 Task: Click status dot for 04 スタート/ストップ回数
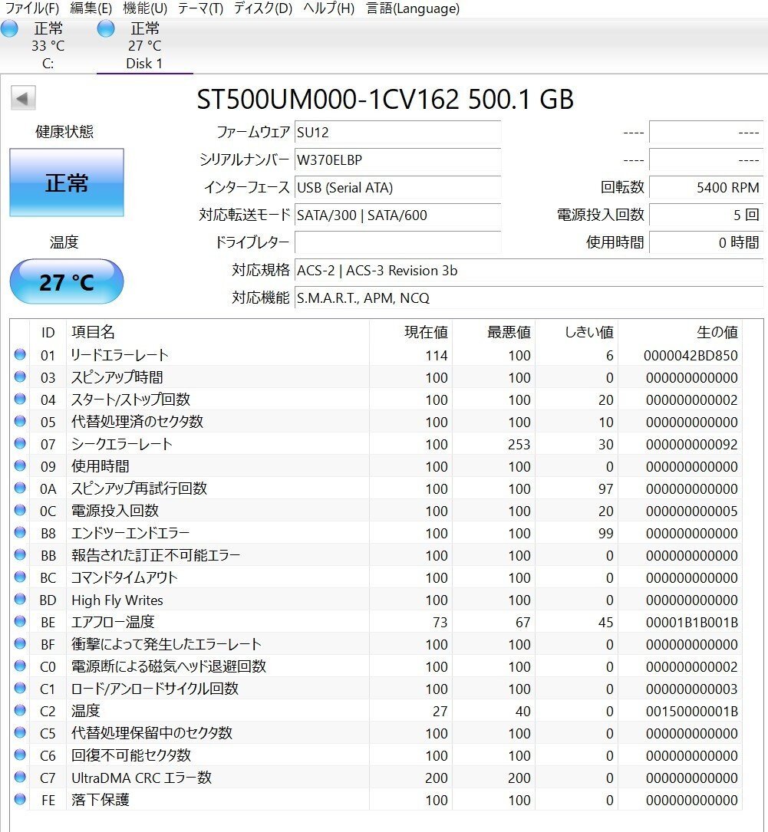pos(20,399)
